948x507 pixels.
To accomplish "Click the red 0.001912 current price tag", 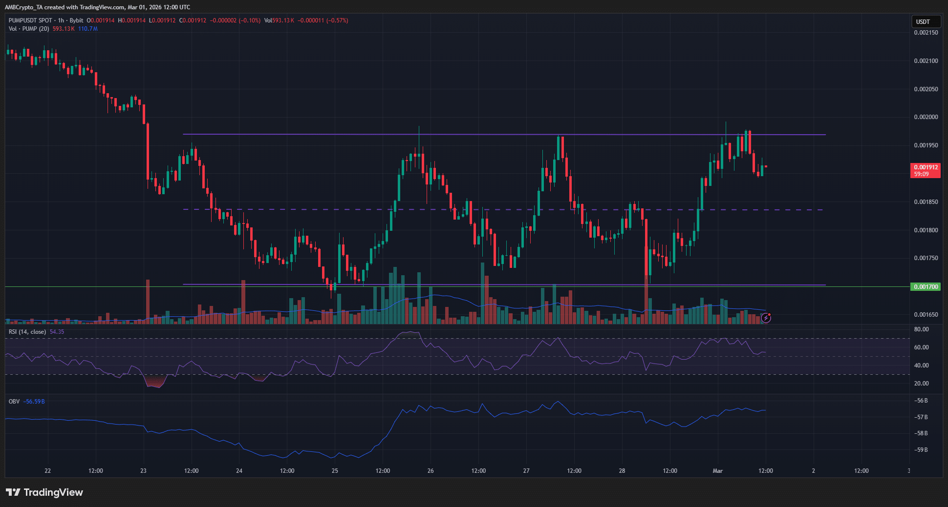I will (926, 166).
